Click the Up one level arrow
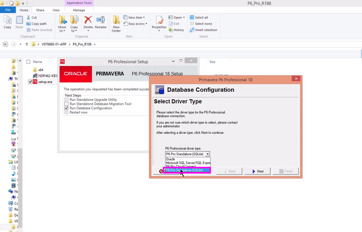The height and width of the screenshot is (232, 362). (27, 44)
